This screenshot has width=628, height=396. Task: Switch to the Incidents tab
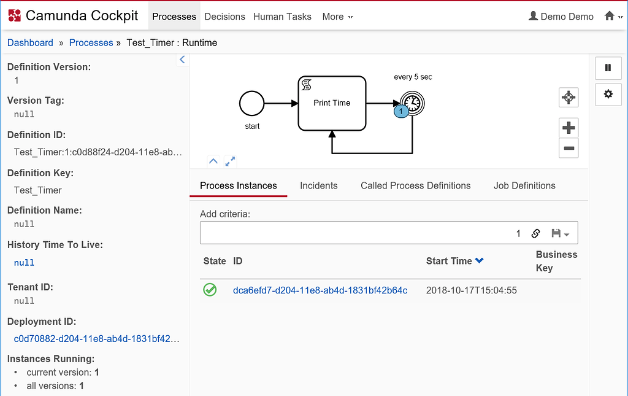coord(318,185)
